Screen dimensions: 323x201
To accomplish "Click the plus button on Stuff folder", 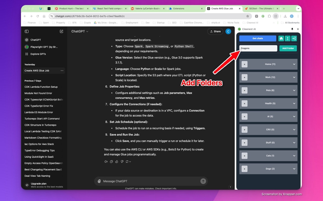I will pos(244,143).
